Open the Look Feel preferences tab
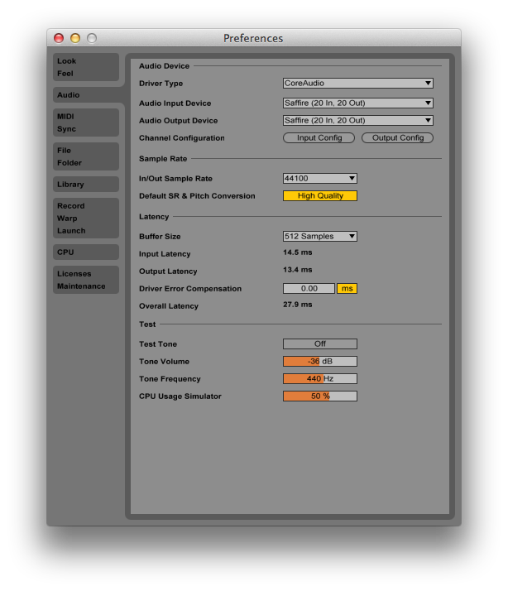Screen dimensions: 508x591 [x=86, y=67]
